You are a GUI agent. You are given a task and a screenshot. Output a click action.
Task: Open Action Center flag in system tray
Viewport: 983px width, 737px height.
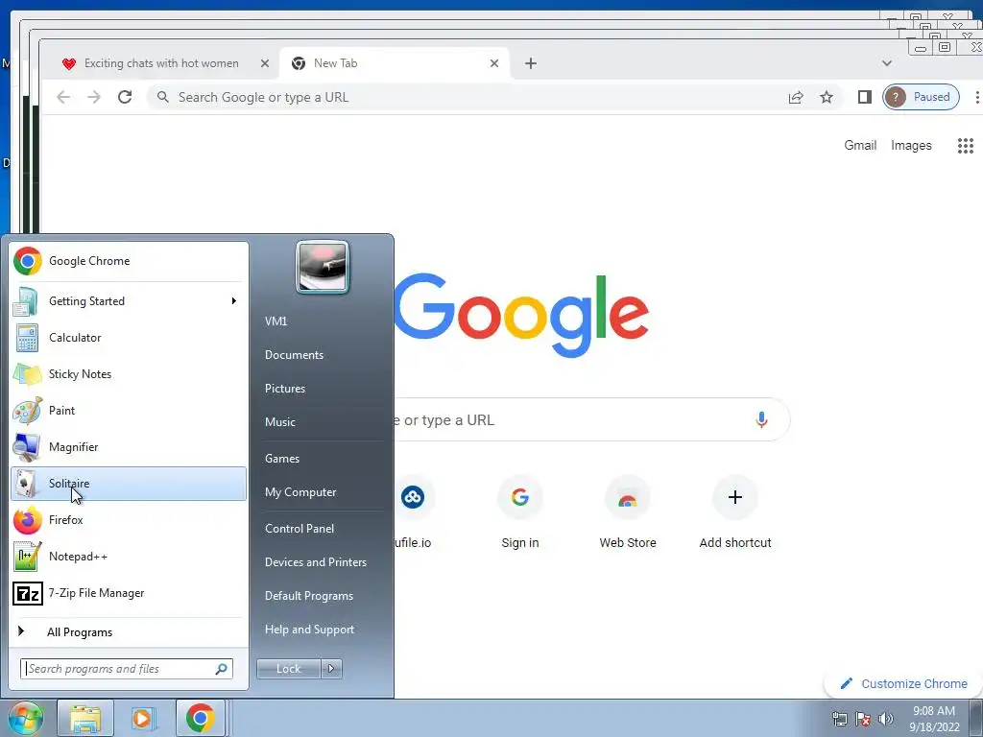click(x=863, y=719)
